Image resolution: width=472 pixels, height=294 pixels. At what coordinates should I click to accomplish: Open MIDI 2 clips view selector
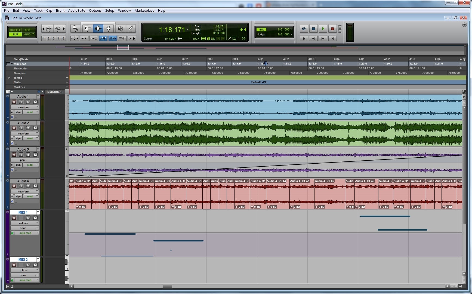pos(24,270)
